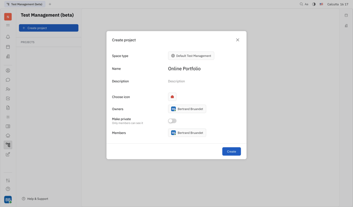This screenshot has width=353, height=207.
Task: Click the US flag language icon
Action: (x=321, y=4)
